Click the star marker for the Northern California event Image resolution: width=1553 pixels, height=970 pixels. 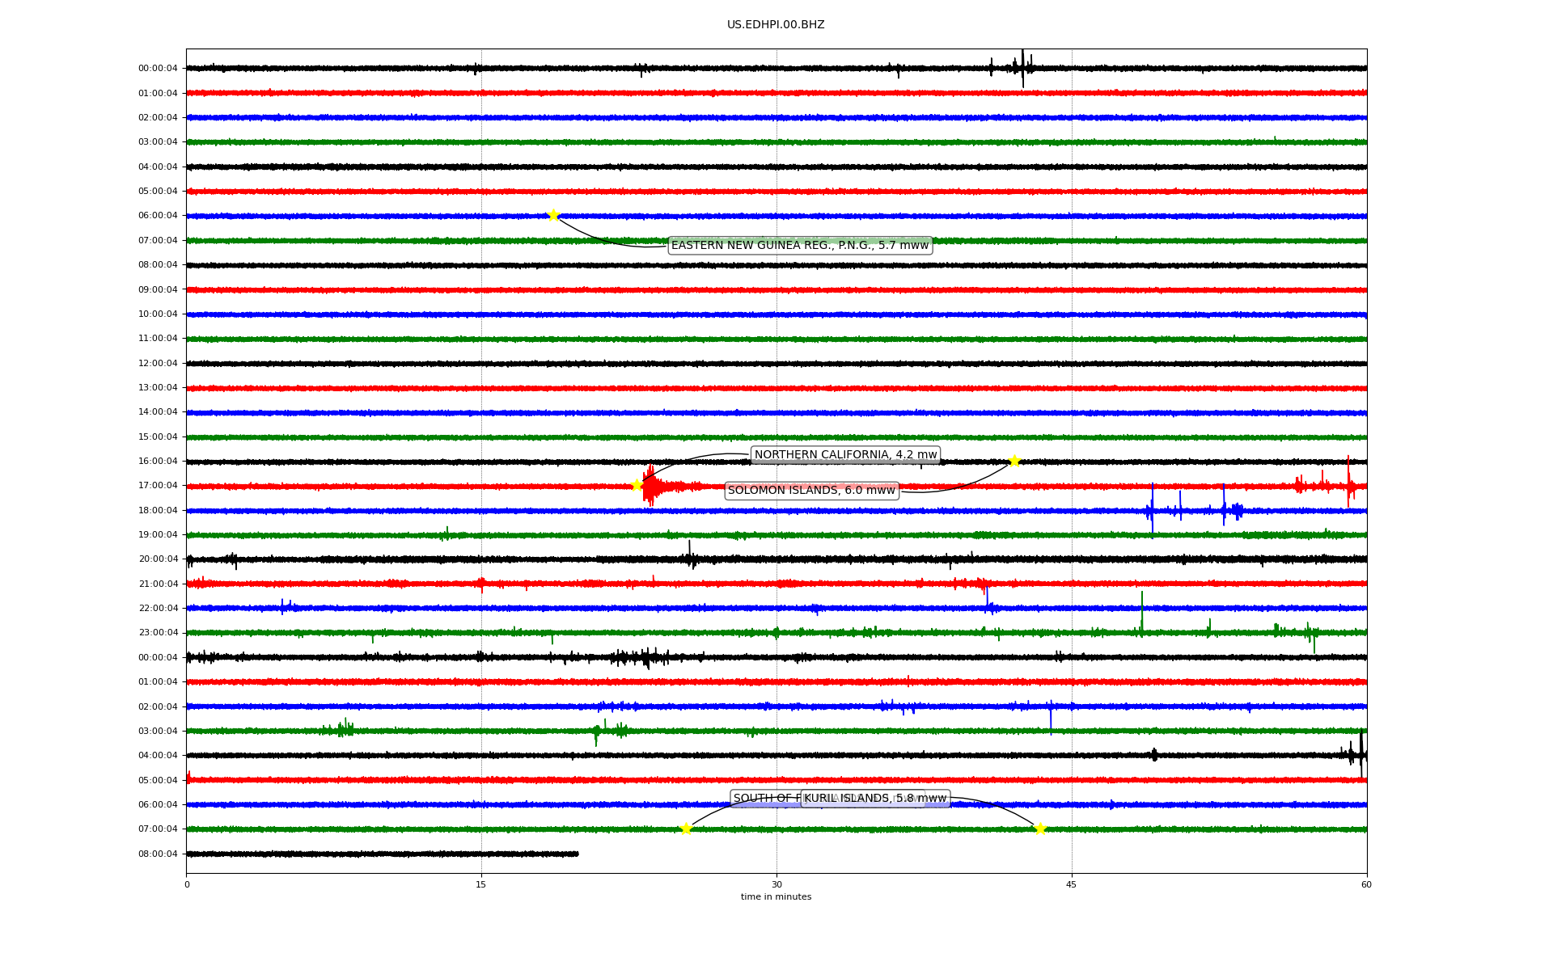click(637, 485)
